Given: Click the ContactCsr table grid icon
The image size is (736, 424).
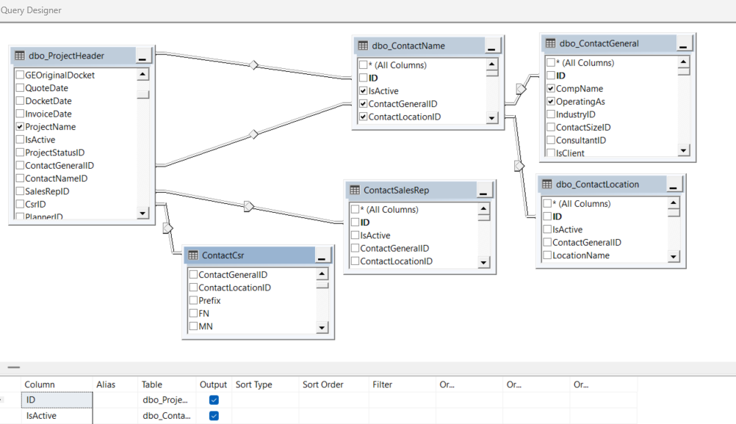Looking at the screenshot, I should 193,255.
